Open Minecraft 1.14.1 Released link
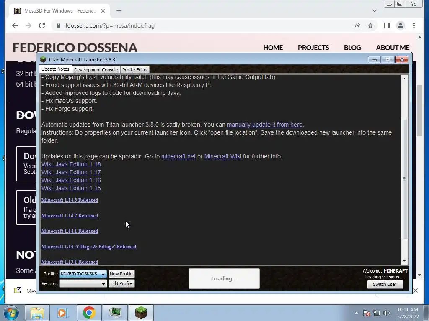The image size is (429, 321). pos(70,231)
